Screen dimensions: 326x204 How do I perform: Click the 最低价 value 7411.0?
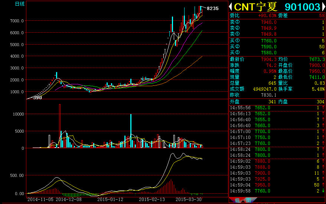coord(317,77)
